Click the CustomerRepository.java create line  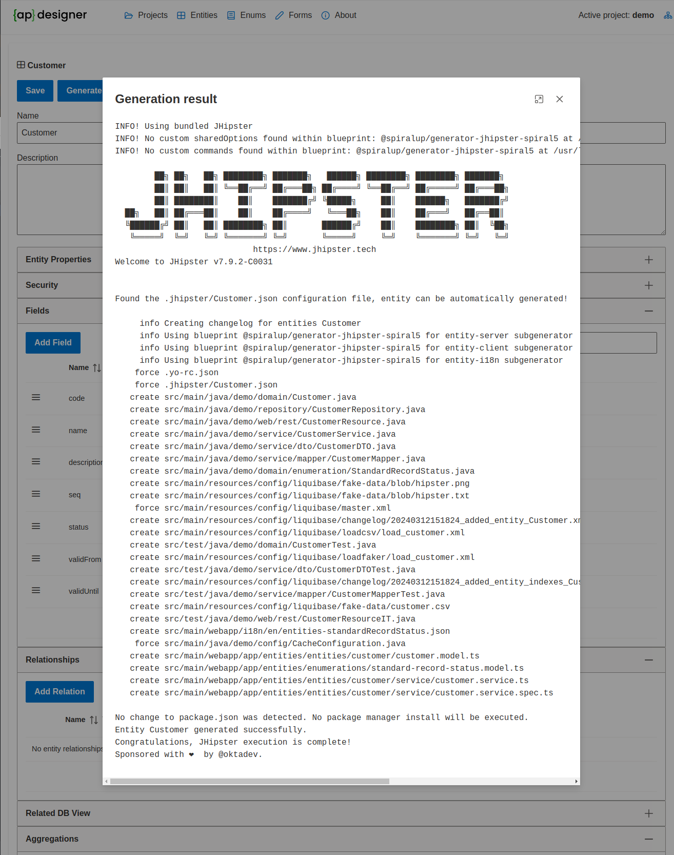click(x=277, y=410)
